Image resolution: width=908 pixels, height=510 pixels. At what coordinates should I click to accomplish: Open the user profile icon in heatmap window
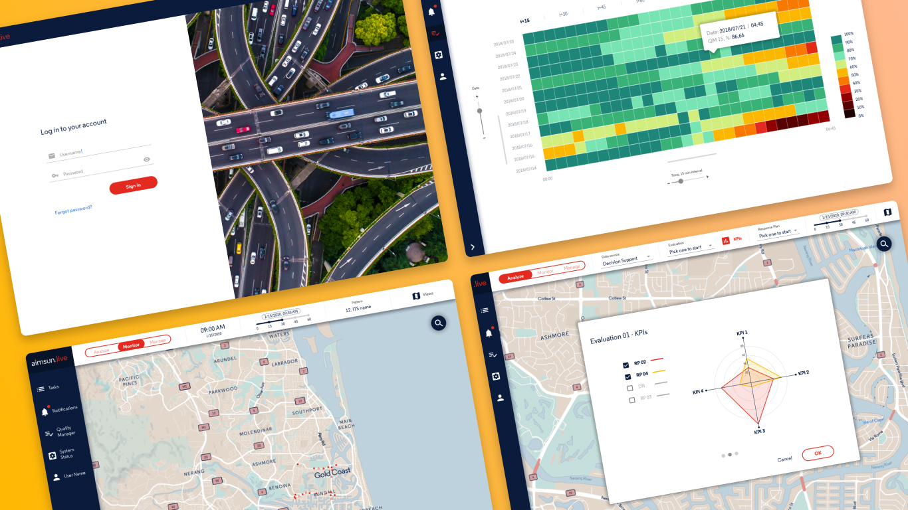point(443,76)
